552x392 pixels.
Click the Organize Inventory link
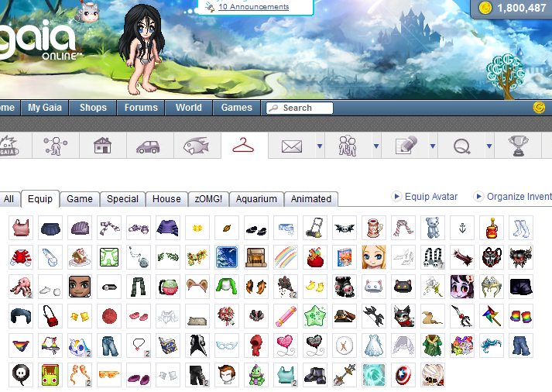519,197
